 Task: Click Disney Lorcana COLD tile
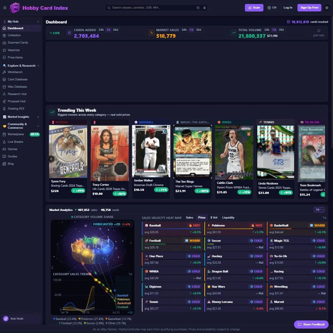235,305
